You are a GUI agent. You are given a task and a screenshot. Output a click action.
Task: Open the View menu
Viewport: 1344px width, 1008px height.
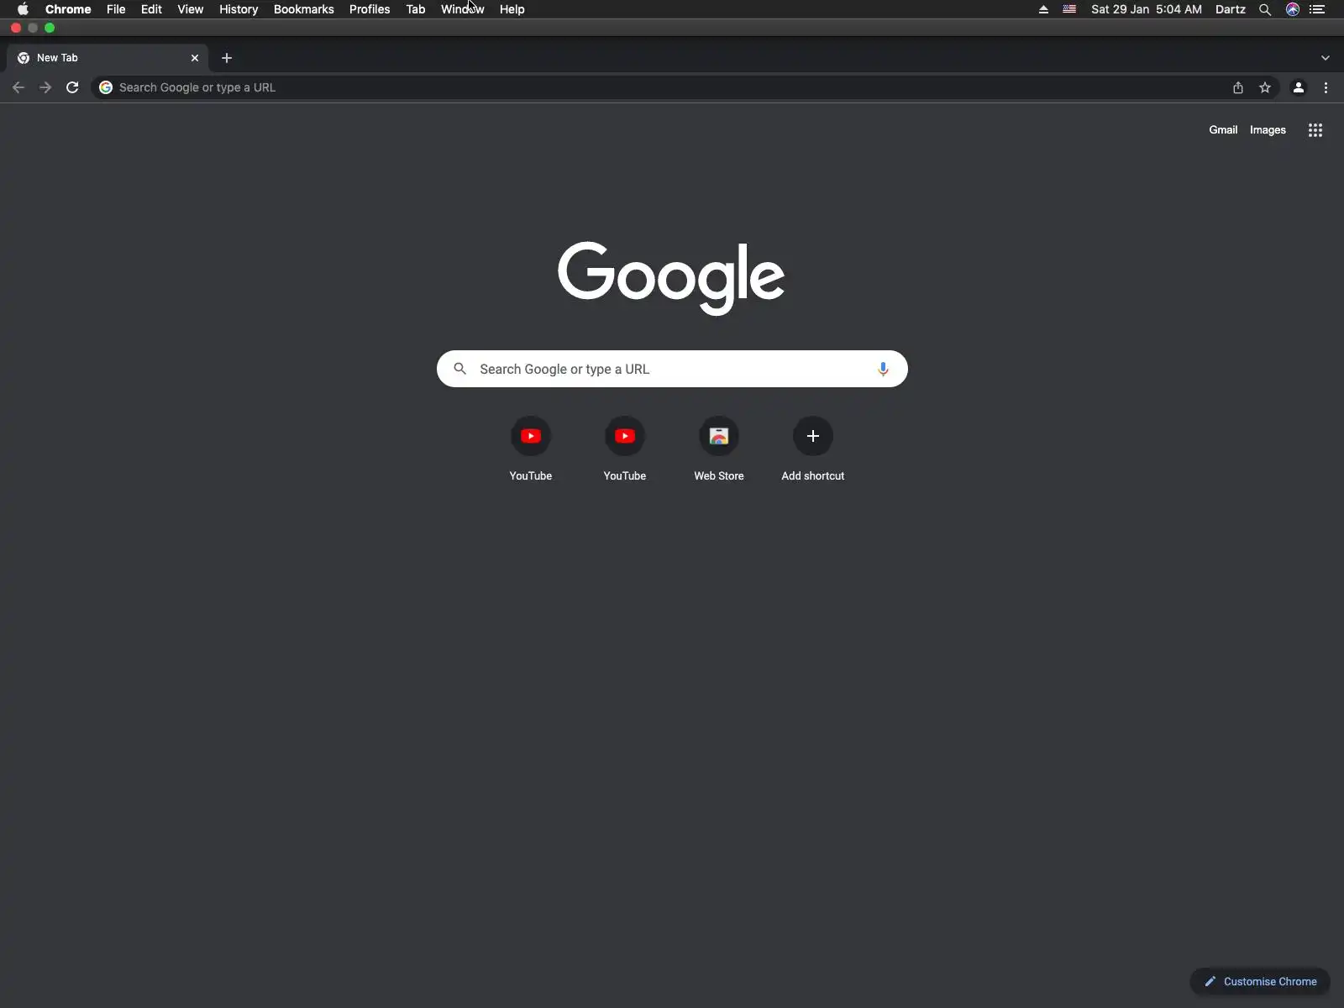coord(191,9)
